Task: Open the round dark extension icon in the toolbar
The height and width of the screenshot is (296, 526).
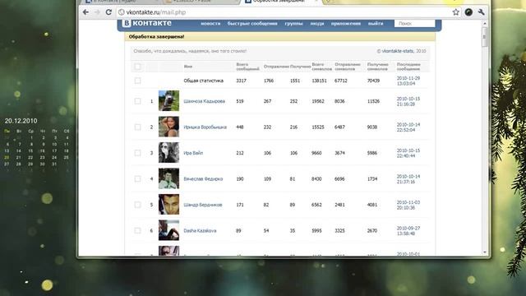Action: coord(468,12)
